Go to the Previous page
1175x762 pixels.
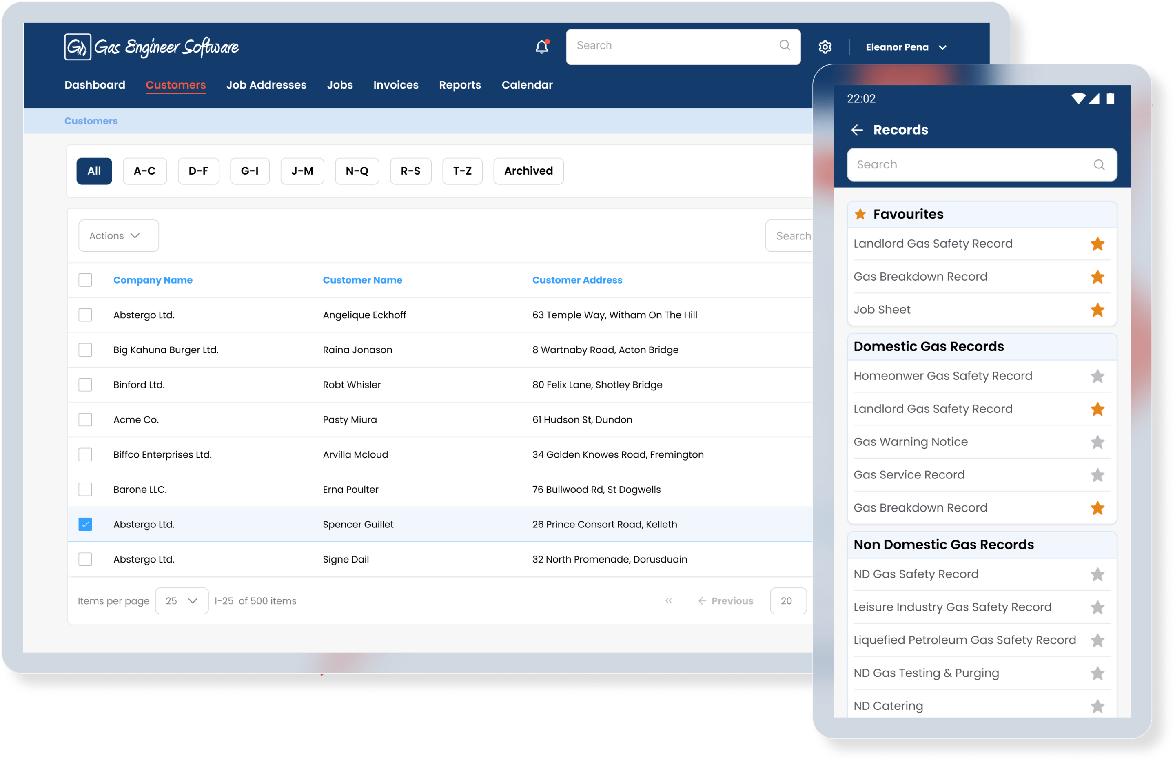pyautogui.click(x=726, y=600)
